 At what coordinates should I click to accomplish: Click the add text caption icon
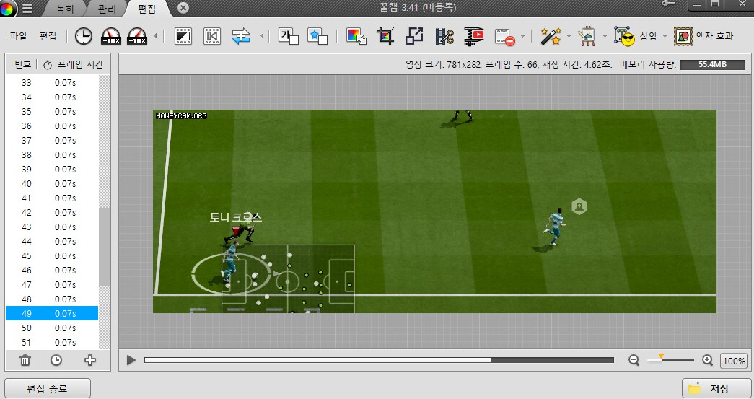coord(289,35)
